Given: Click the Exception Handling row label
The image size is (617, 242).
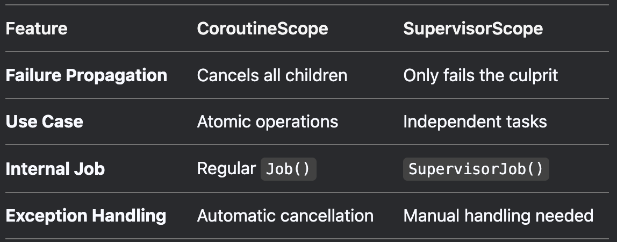Looking at the screenshot, I should coord(86,216).
